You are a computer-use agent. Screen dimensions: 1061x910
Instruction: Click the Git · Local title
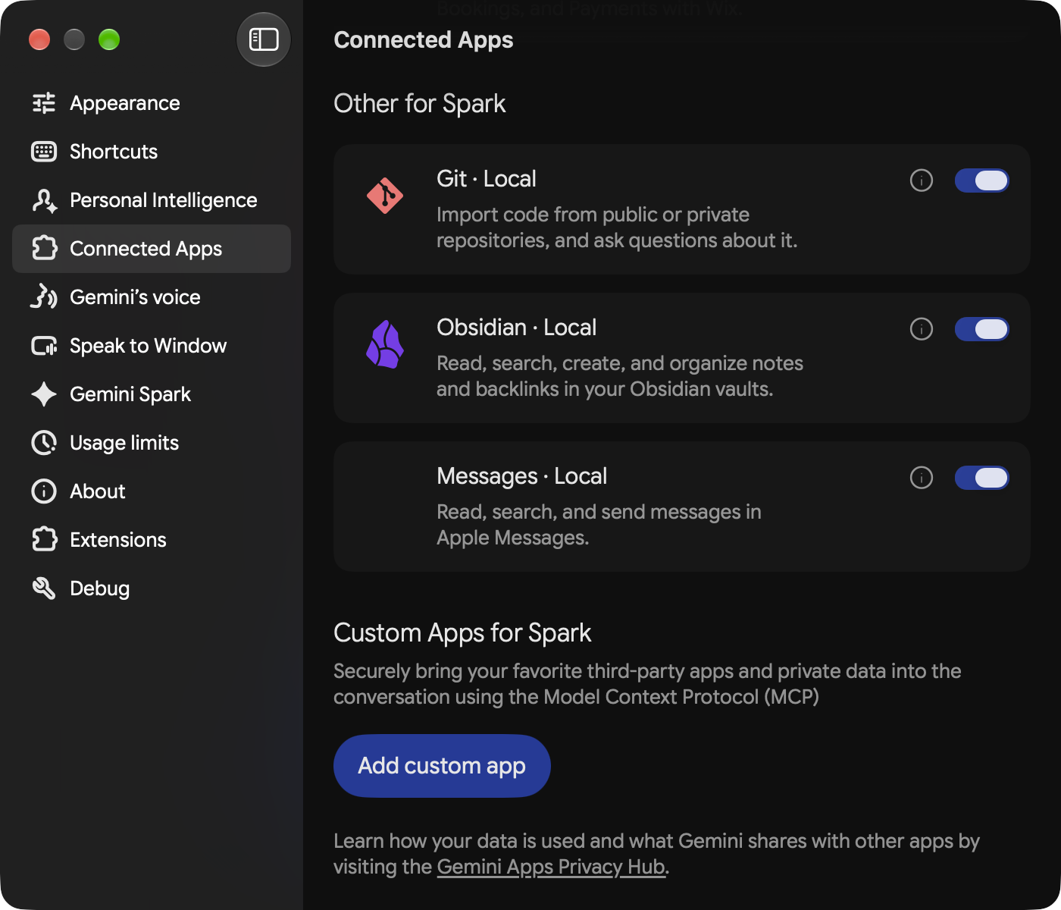click(x=487, y=179)
